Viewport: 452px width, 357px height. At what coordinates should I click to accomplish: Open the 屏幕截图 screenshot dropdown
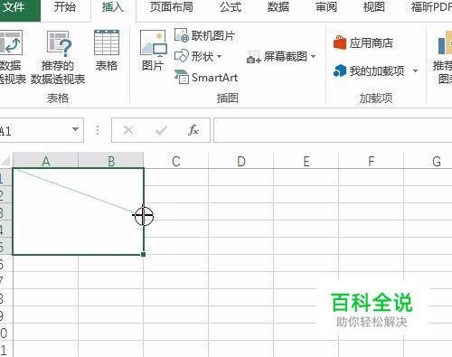[281, 57]
